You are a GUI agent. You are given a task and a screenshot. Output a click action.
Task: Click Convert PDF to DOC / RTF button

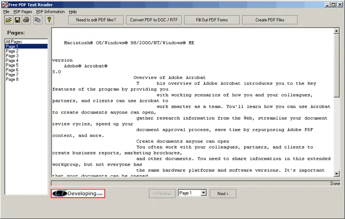click(154, 20)
